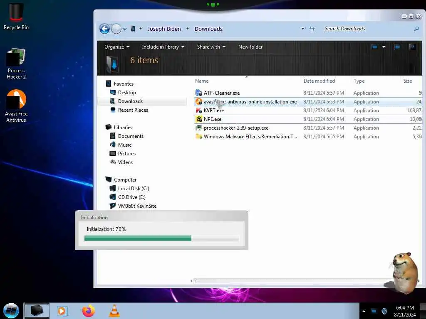
Task: Toggle the preview pane icon
Action: 397,47
